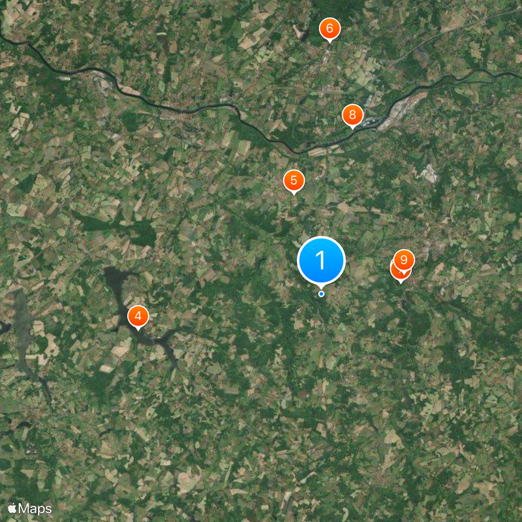The image size is (522, 522).
Task: Click the small blue location dot
Action: click(321, 294)
